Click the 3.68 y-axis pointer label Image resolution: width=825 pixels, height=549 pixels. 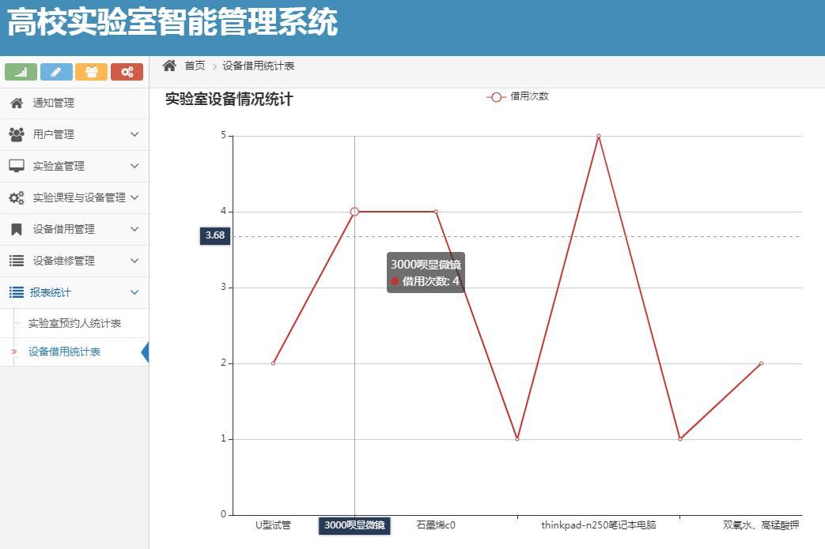[215, 236]
